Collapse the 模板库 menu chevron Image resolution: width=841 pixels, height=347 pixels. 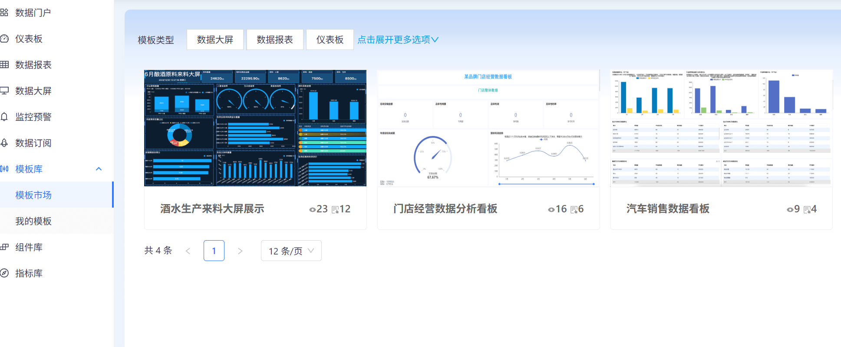pyautogui.click(x=99, y=169)
